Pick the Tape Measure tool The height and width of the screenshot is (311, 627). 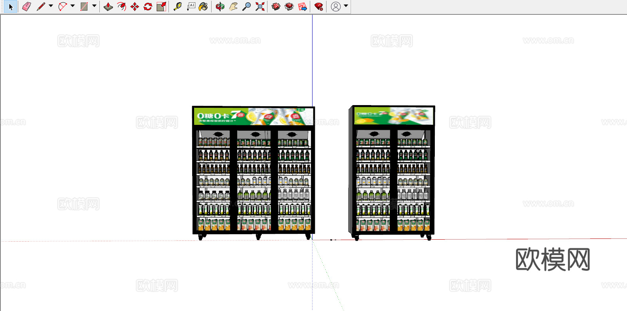click(177, 7)
